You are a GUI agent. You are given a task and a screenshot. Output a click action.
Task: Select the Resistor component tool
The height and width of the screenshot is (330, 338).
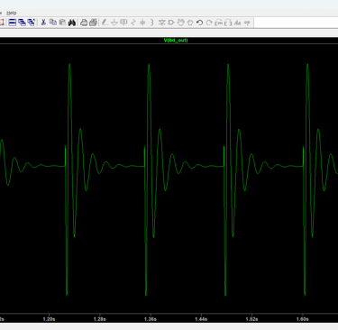[x=133, y=23]
